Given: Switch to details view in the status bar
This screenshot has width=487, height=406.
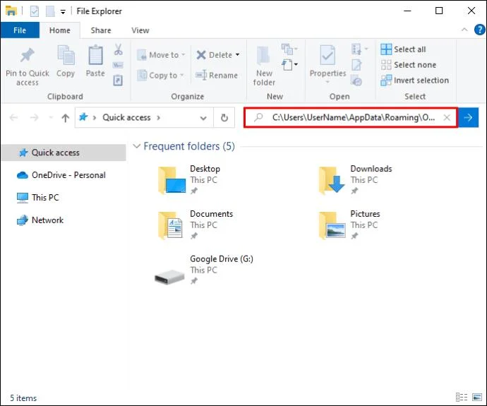Looking at the screenshot, I should click(462, 397).
